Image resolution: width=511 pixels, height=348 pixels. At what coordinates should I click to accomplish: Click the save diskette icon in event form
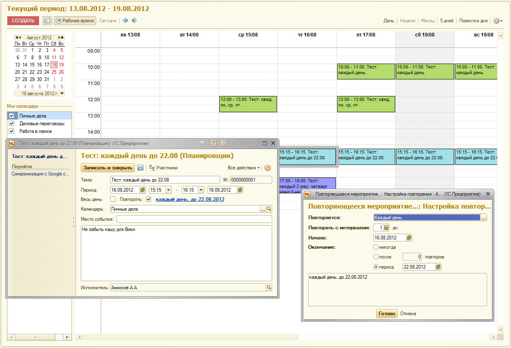[x=141, y=168]
